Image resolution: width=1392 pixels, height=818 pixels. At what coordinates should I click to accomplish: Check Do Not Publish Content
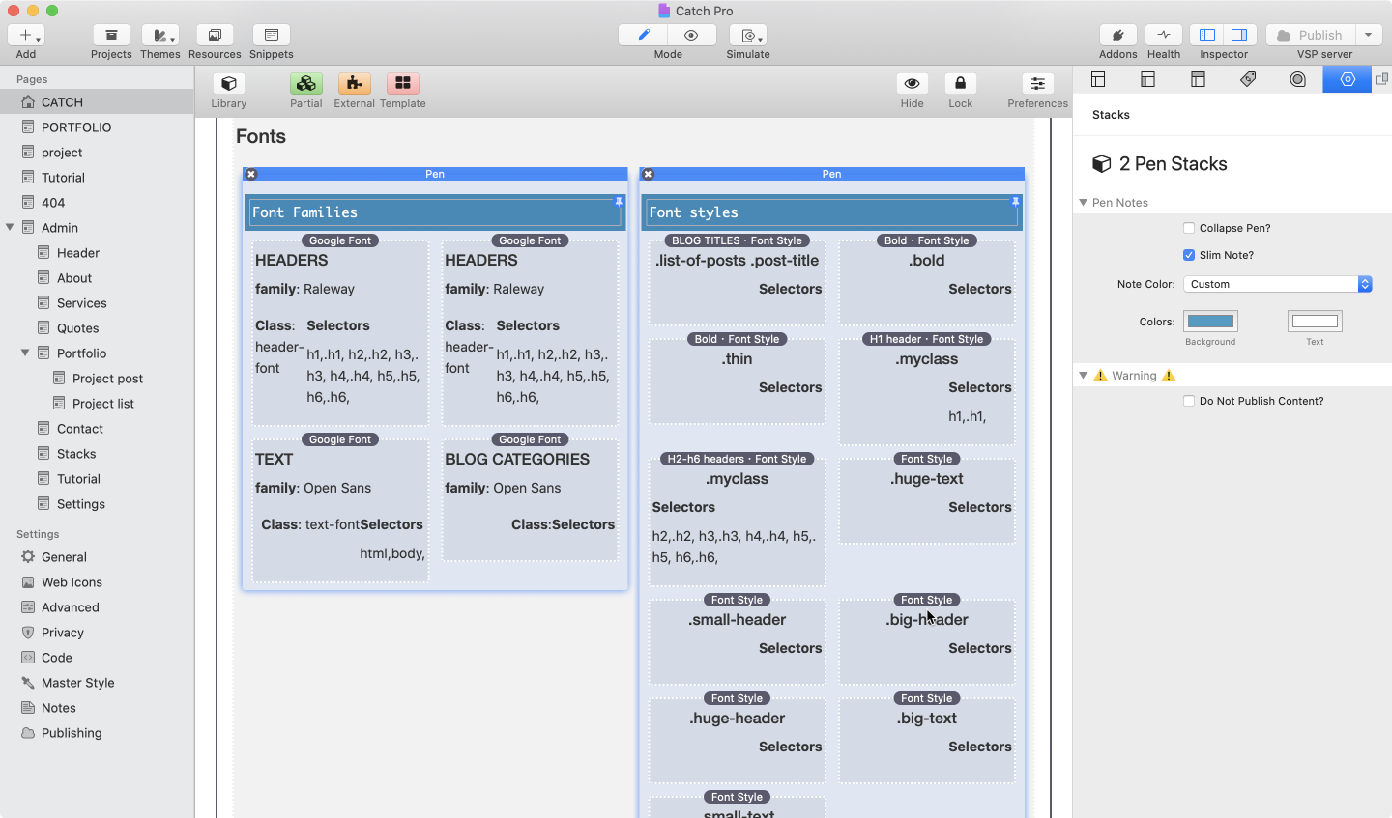1189,401
